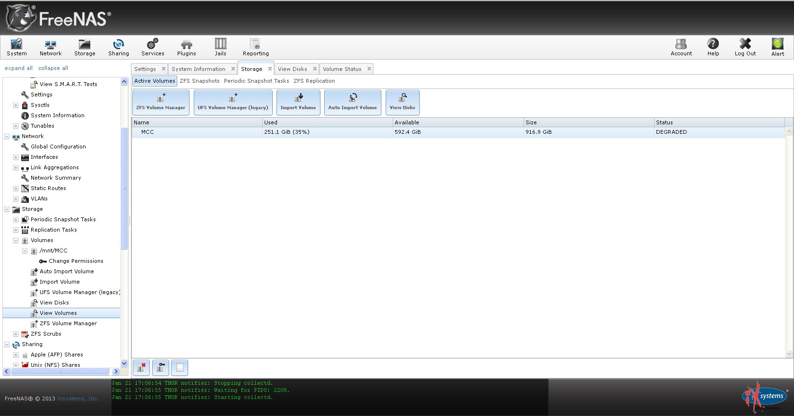Screen dimensions: 794x416
Task: Click the Auto Import Volume button
Action: click(353, 103)
